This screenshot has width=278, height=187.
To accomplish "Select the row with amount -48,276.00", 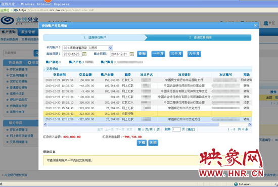I will click(x=148, y=86).
